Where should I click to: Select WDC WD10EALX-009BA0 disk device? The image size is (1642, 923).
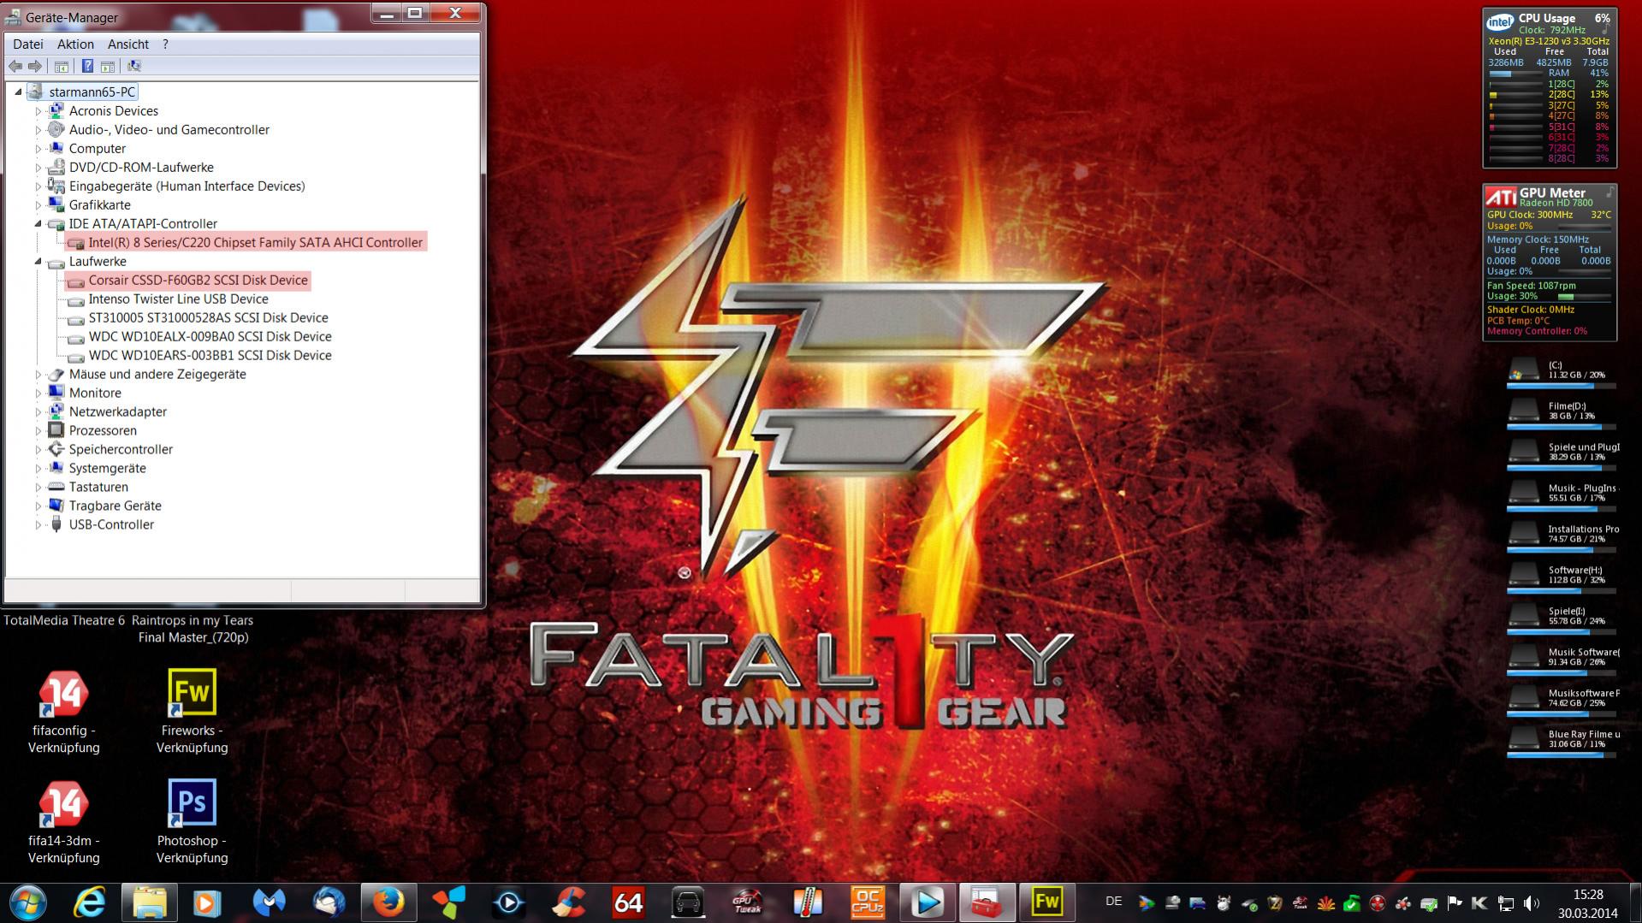click(x=210, y=337)
